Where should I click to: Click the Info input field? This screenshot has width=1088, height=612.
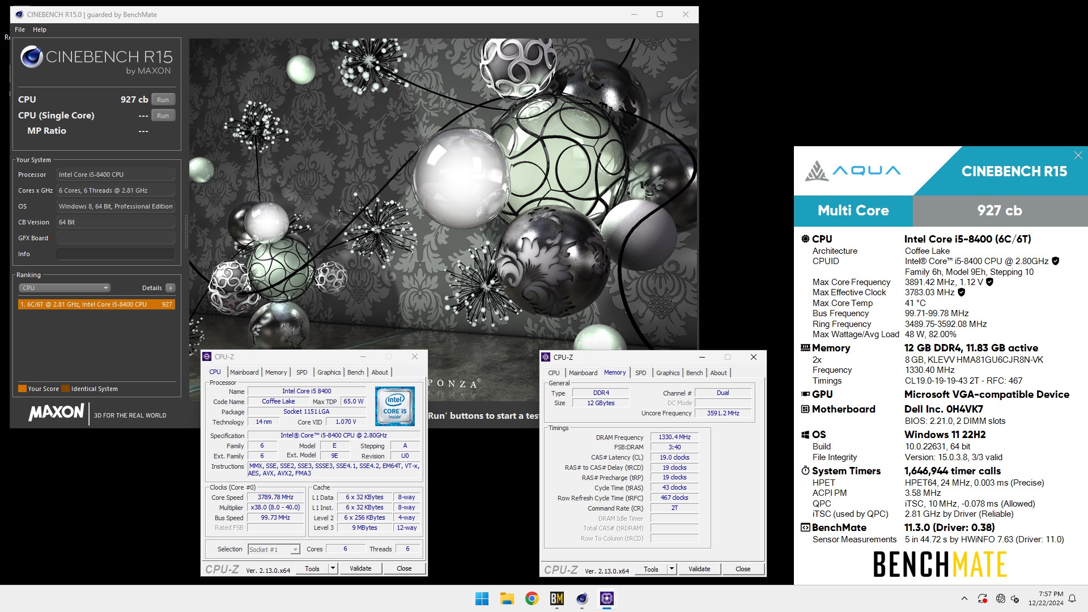pos(116,254)
